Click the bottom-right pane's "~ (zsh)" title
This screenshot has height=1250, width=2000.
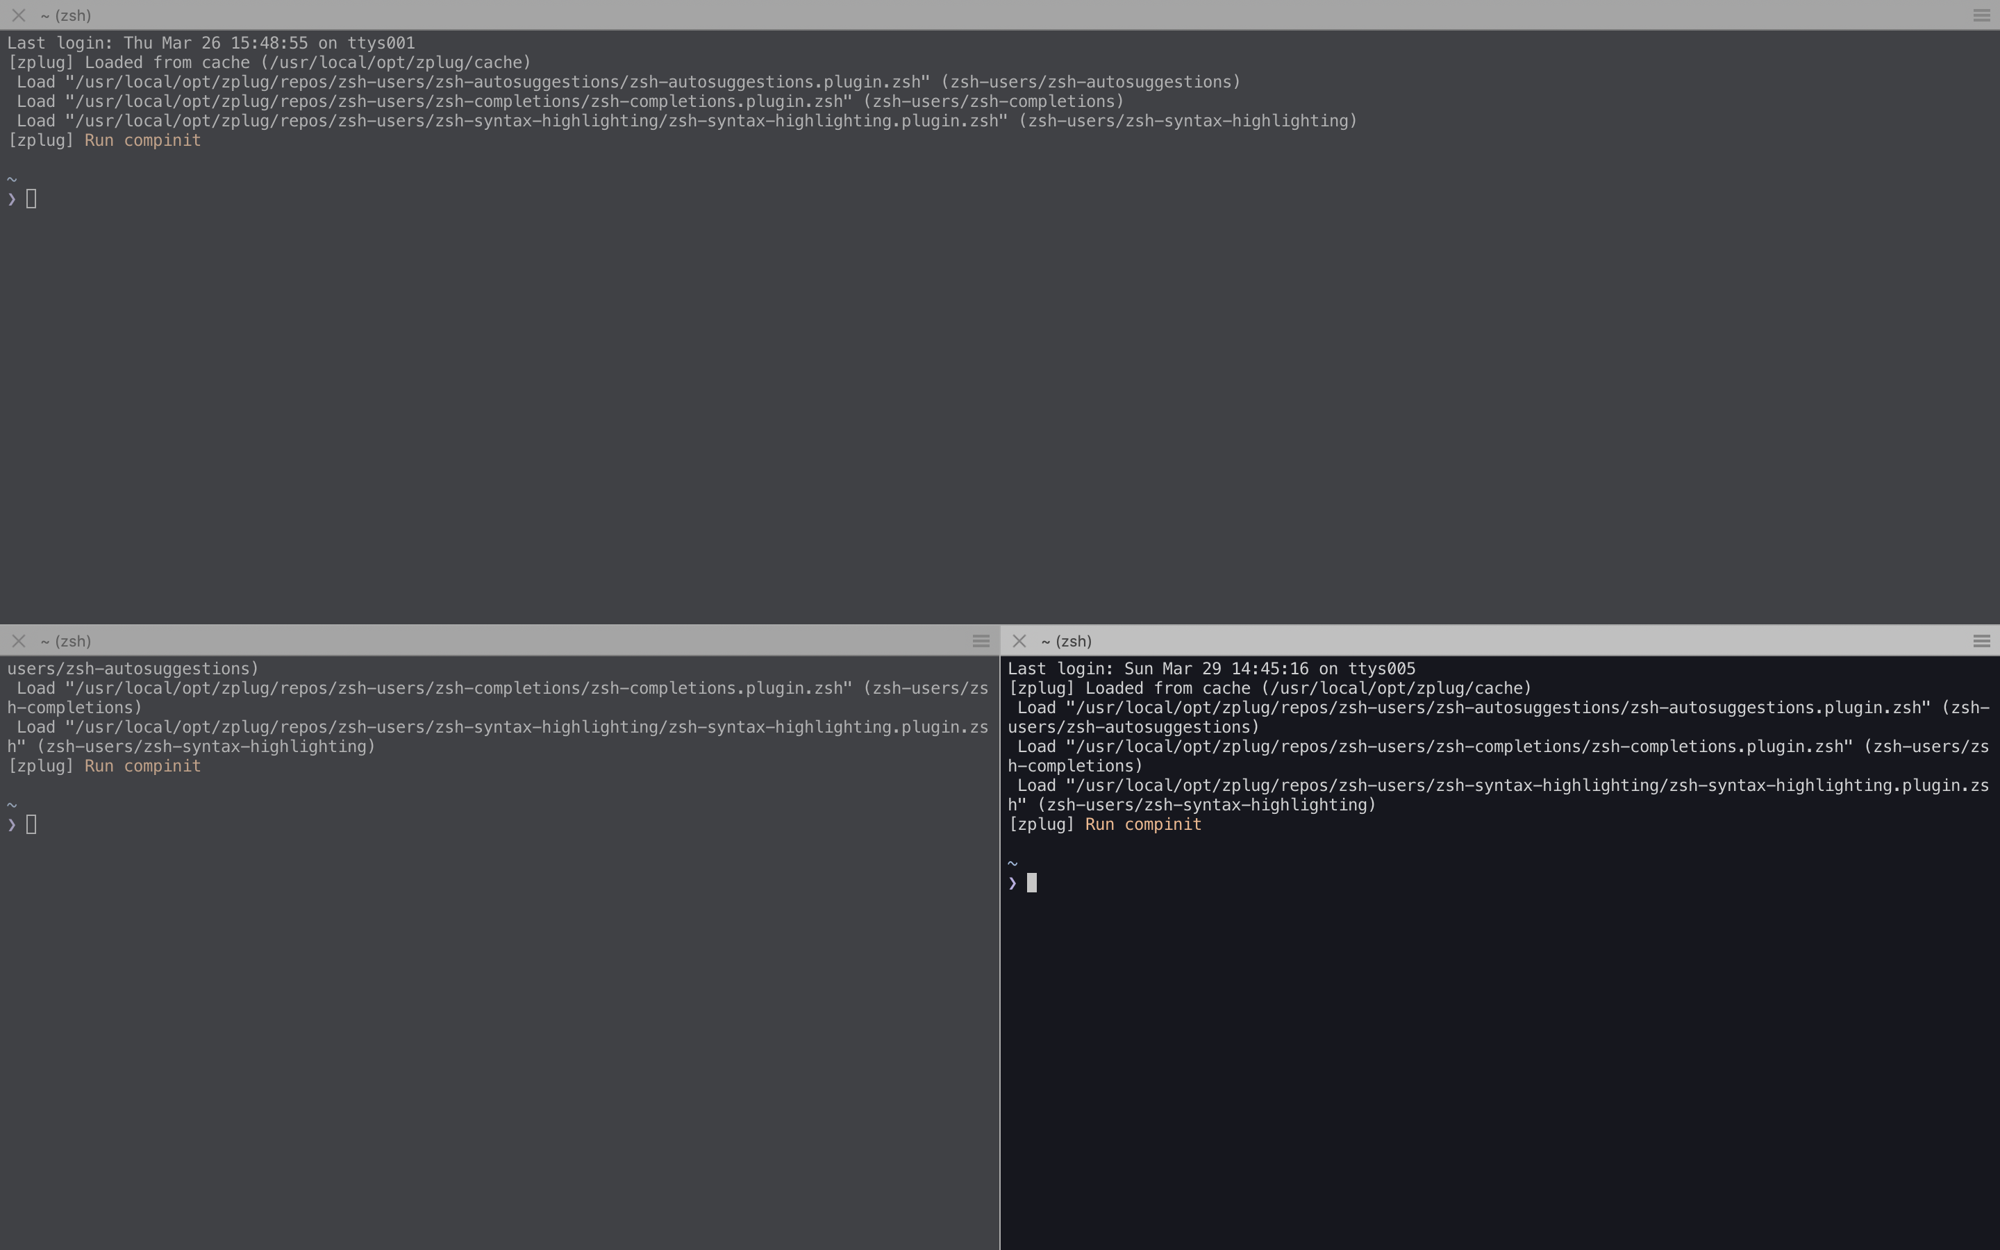tap(1066, 642)
